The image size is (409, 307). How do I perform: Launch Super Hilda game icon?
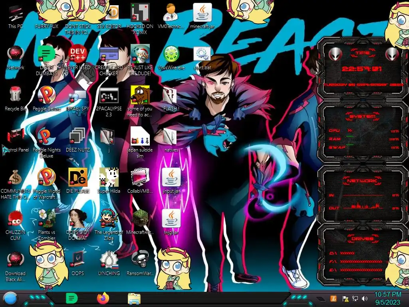[109, 181]
